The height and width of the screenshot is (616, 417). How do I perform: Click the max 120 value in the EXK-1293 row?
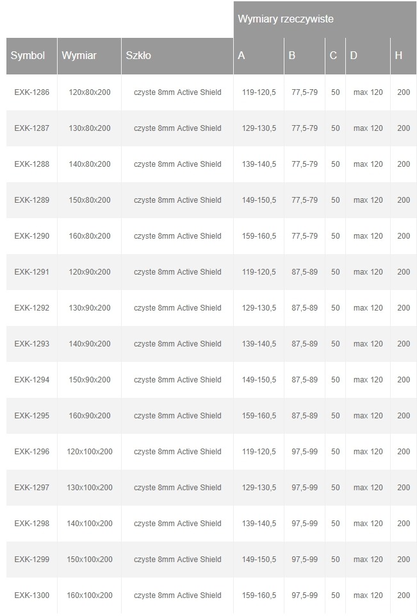(x=368, y=344)
